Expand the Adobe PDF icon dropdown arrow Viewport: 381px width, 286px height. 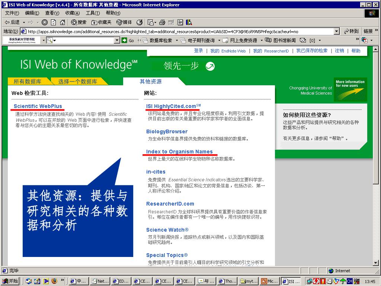pyautogui.click(x=372, y=40)
